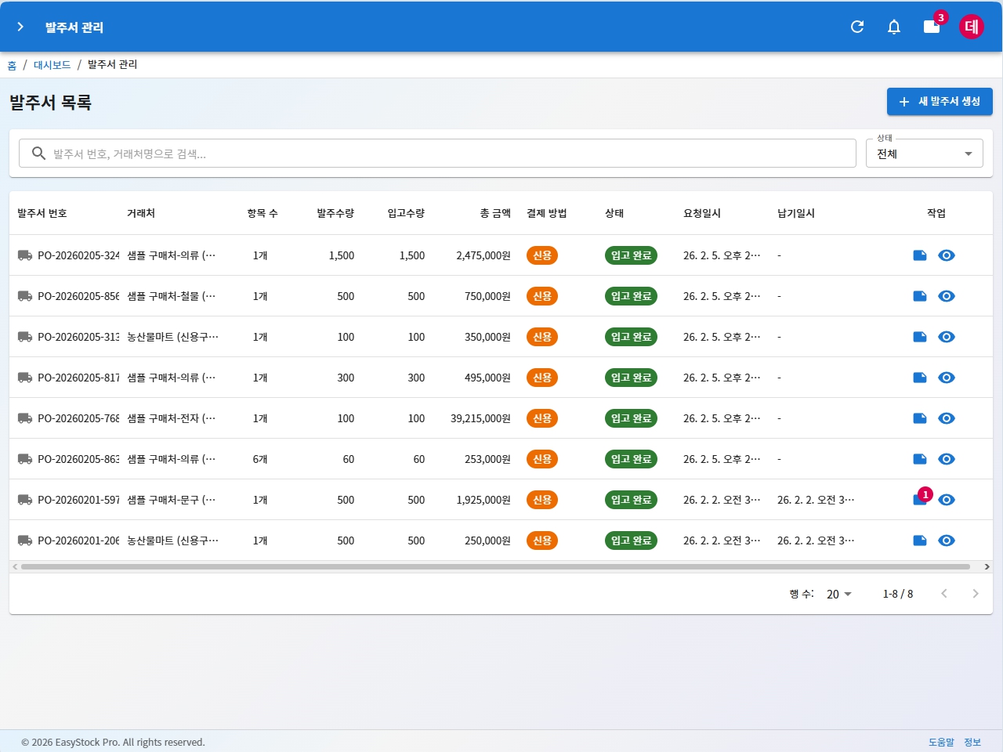Click note icon in 750,000원 order row

[920, 296]
